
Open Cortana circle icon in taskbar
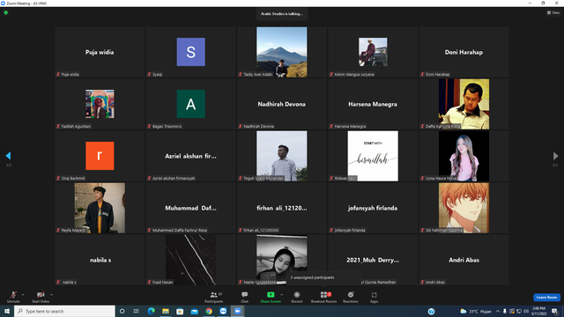click(122, 311)
